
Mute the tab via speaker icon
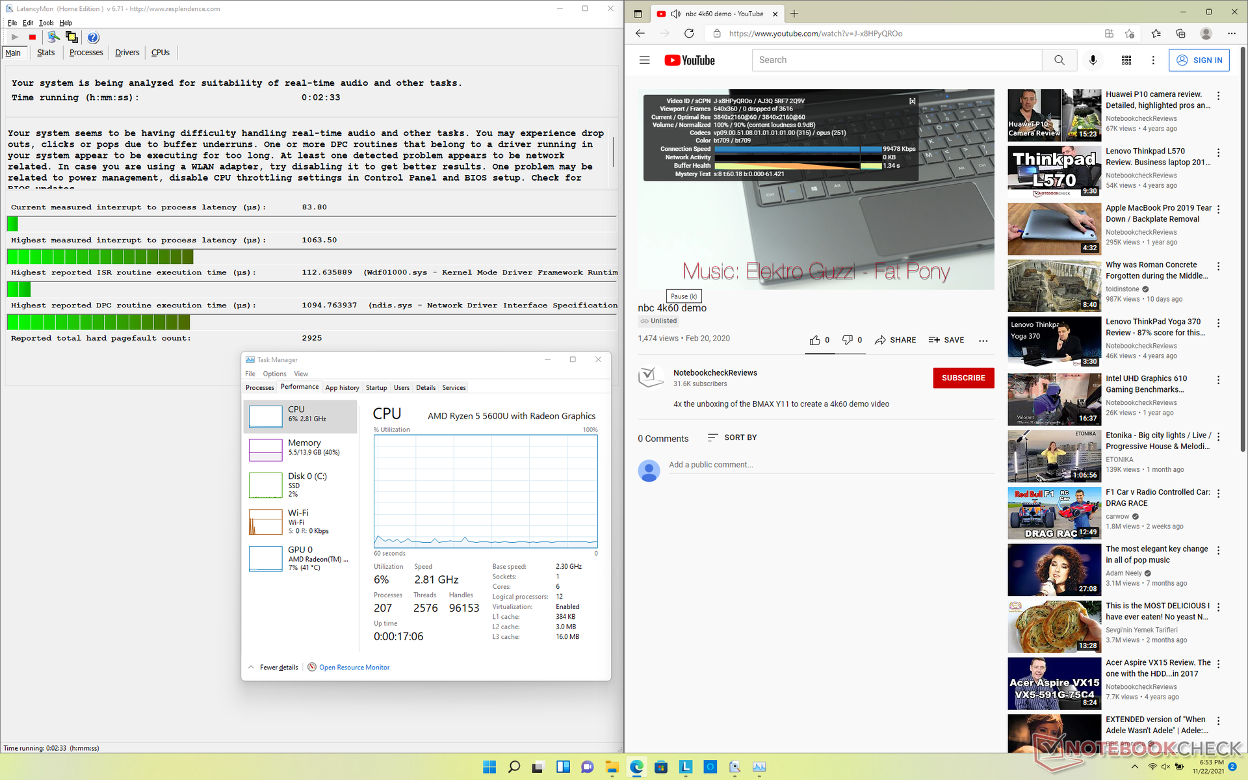pyautogui.click(x=675, y=14)
